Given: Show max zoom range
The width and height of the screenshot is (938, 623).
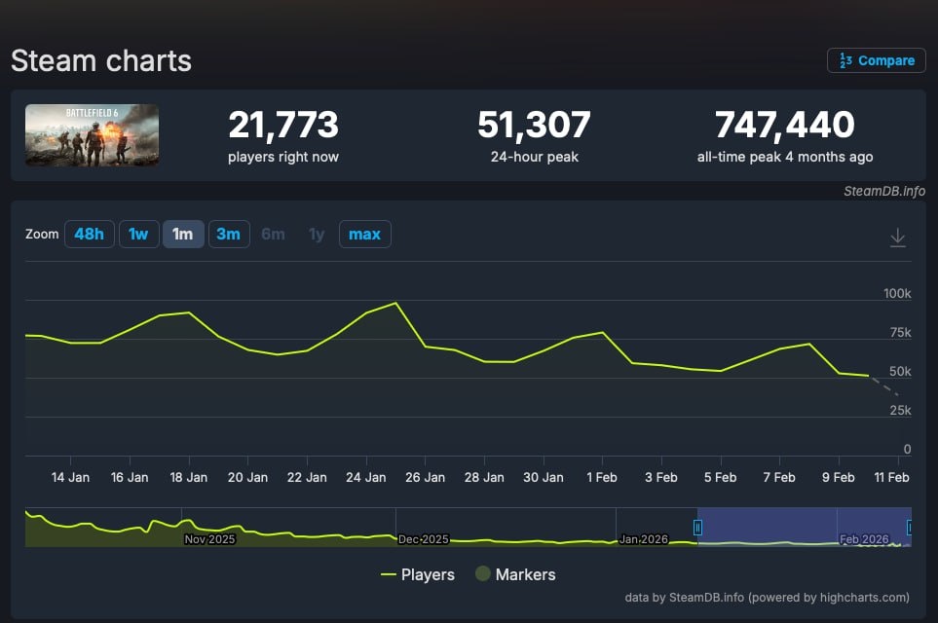Looking at the screenshot, I should coord(365,234).
